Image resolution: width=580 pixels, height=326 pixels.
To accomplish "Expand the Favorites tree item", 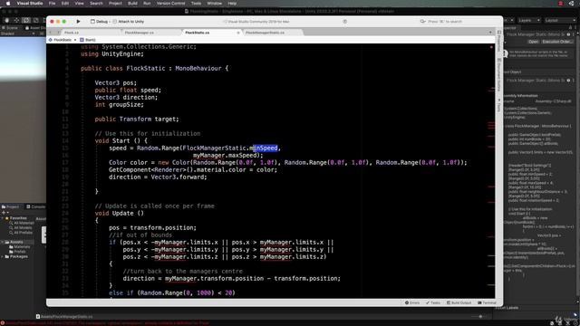I will click(3, 218).
